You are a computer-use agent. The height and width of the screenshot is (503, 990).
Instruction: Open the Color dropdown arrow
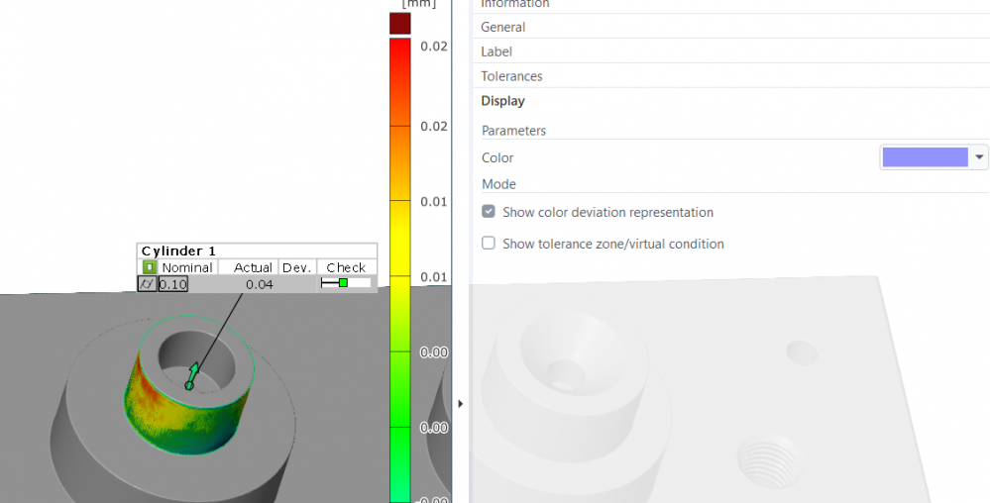979,157
